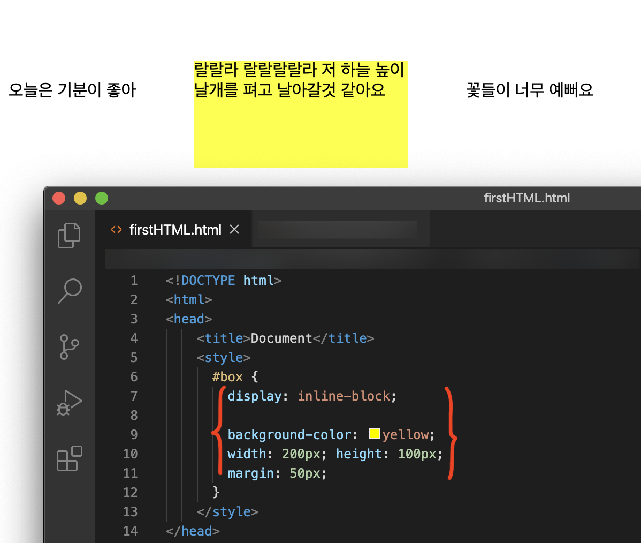Click the 'Document' title text in the code
Viewport: 641px width, 543px height.
click(281, 338)
